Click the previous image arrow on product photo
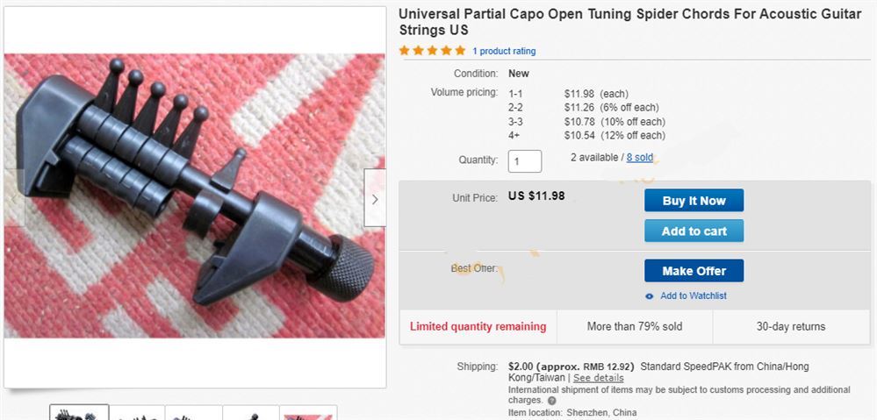The height and width of the screenshot is (420, 877). coord(15,198)
